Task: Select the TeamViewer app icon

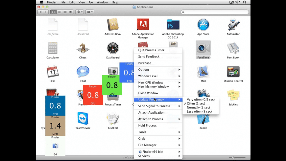Action: coord(83,118)
